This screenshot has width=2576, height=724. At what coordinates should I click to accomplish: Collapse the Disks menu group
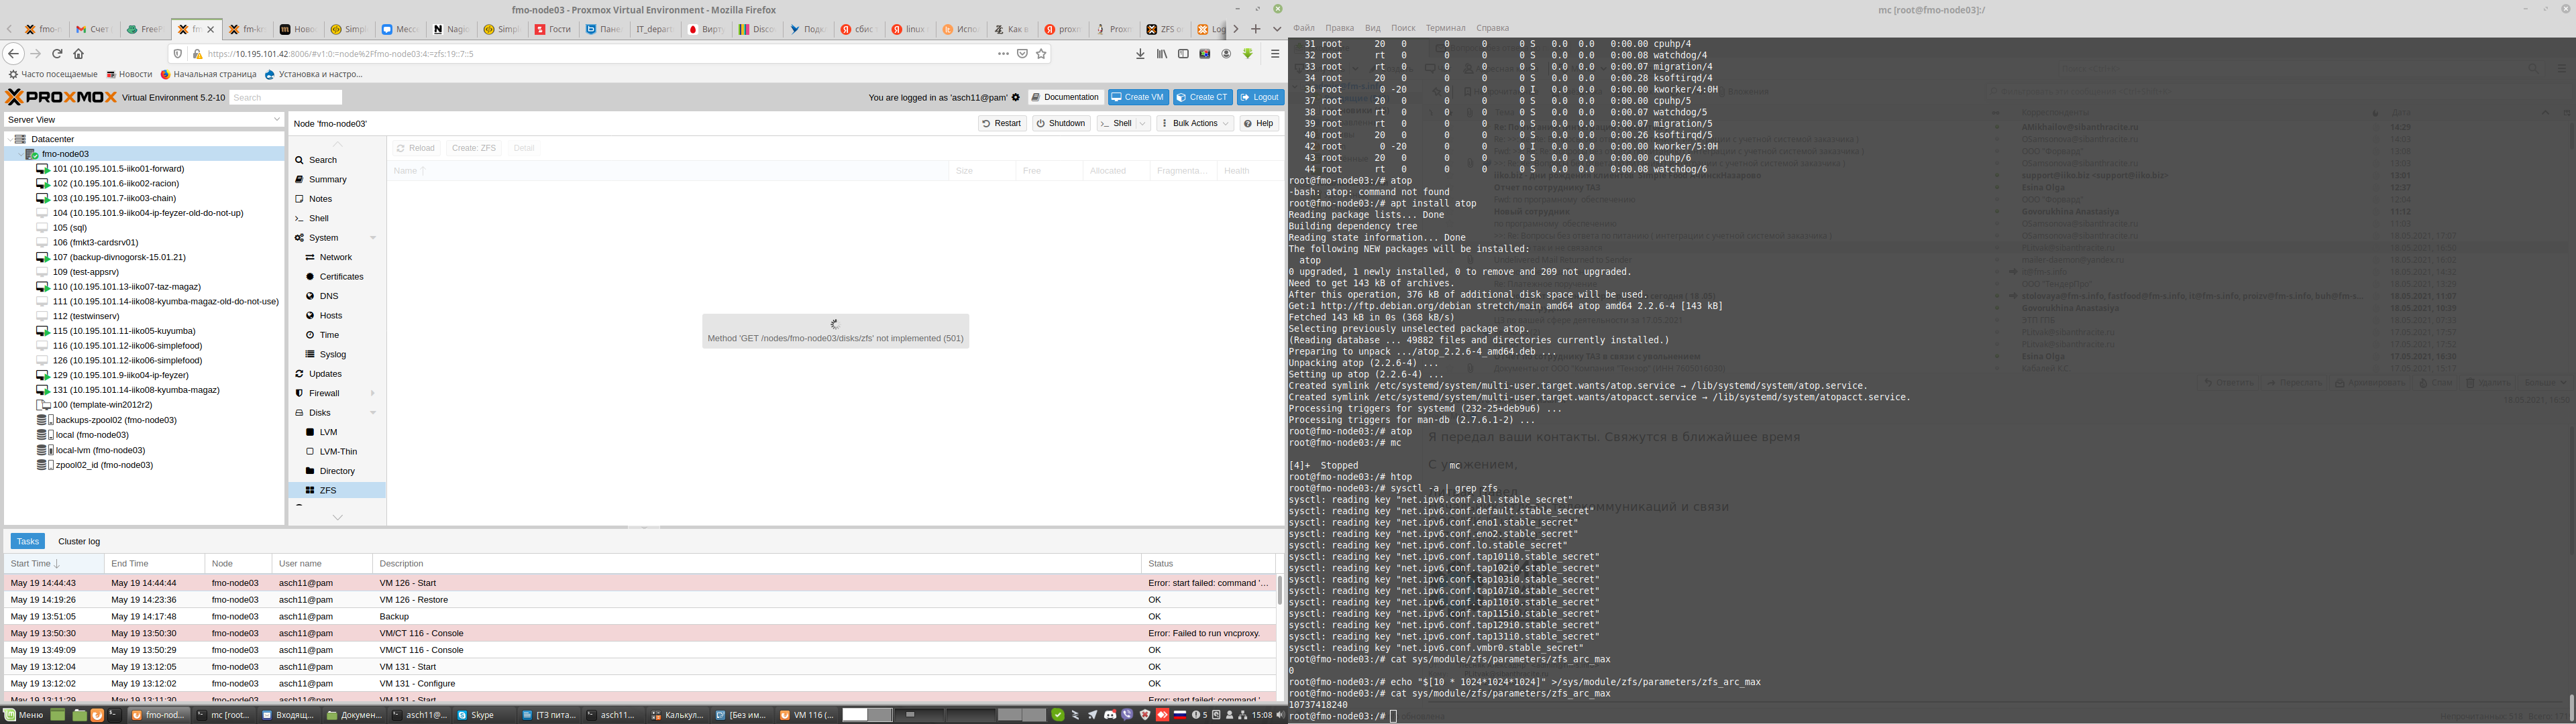[373, 413]
